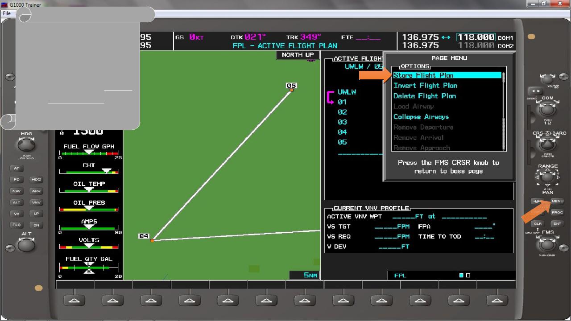Open the File menu
This screenshot has height=321, width=571.
(x=7, y=13)
